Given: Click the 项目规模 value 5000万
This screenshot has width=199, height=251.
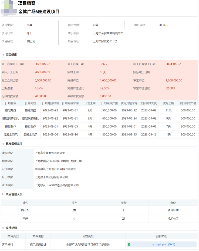Looking at the screenshot, I should click(x=163, y=25).
